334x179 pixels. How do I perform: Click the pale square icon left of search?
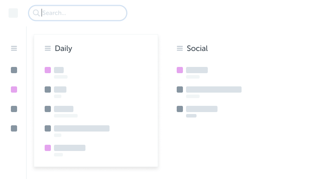(13, 13)
